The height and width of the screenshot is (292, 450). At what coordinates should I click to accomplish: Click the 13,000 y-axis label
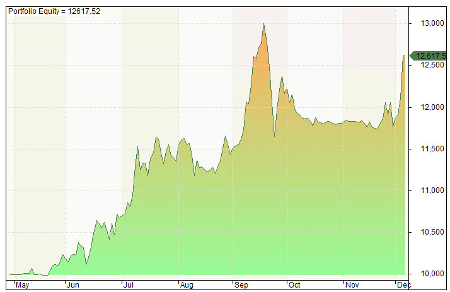click(x=432, y=23)
